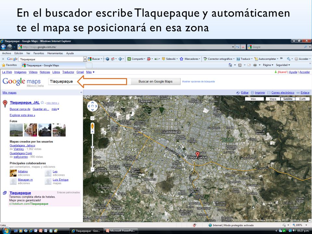Click the toolbar wrench settings icon
The width and height of the screenshot is (312, 234).
tap(289, 59)
